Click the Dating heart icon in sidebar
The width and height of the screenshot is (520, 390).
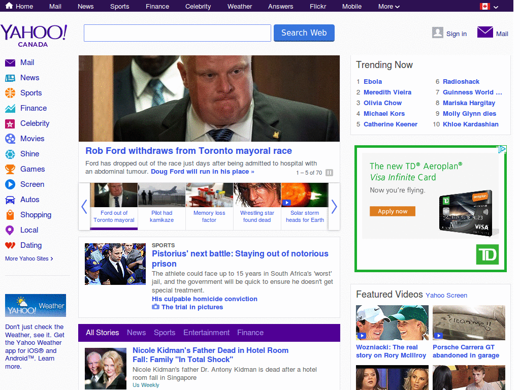pyautogui.click(x=11, y=245)
